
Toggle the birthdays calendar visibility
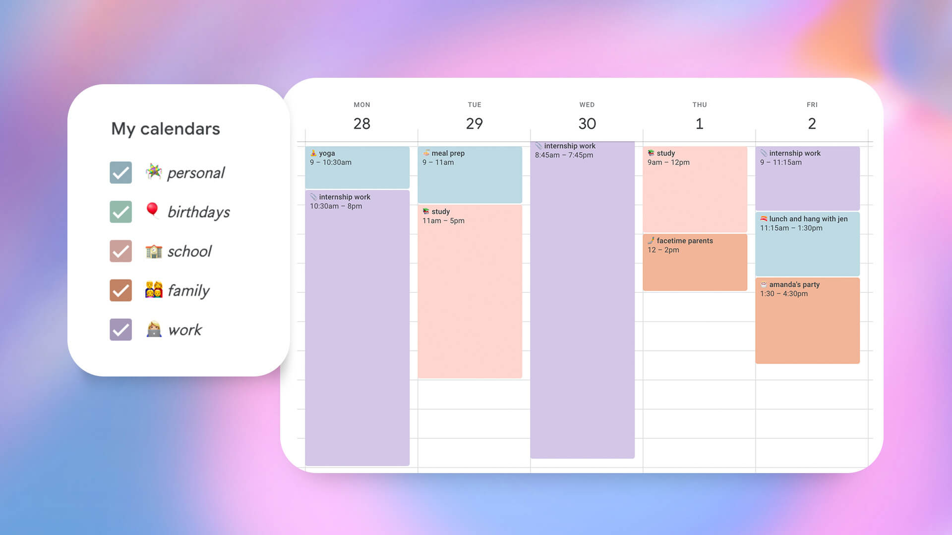click(x=121, y=211)
